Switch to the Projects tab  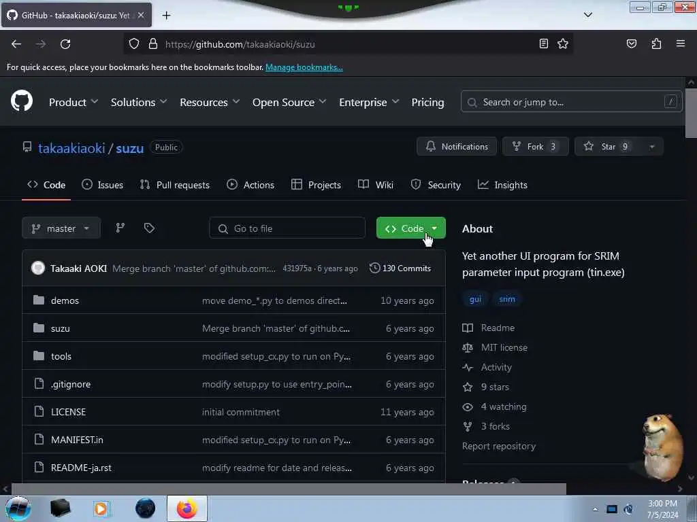[x=316, y=185]
